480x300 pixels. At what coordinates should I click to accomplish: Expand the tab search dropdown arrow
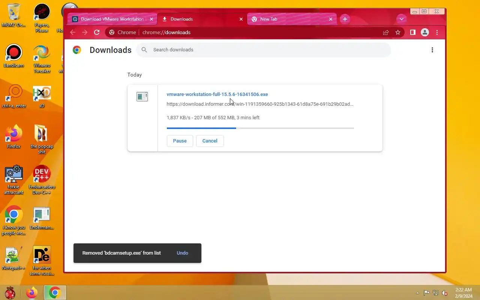[401, 19]
